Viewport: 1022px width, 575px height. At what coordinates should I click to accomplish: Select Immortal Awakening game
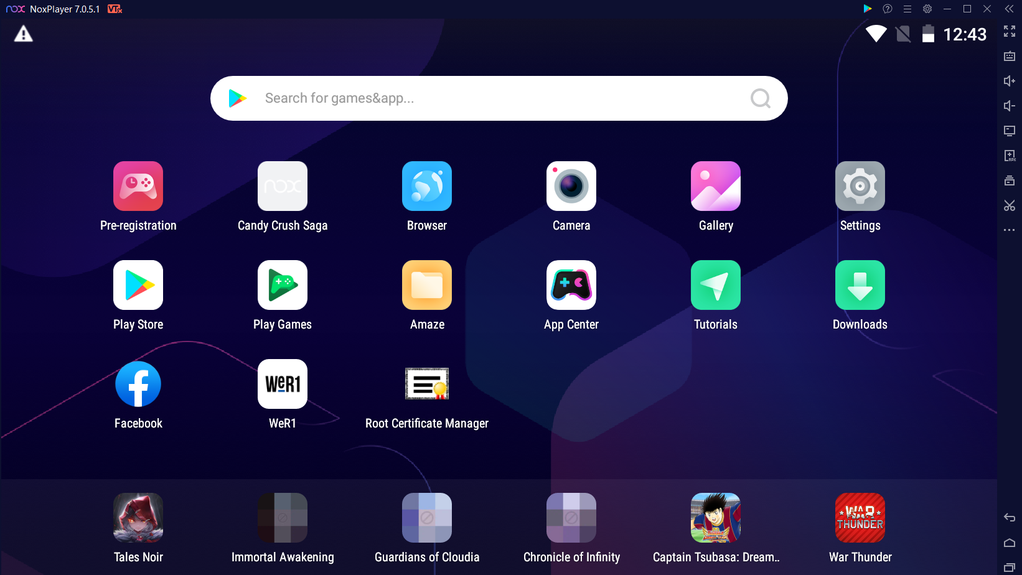pos(283,518)
